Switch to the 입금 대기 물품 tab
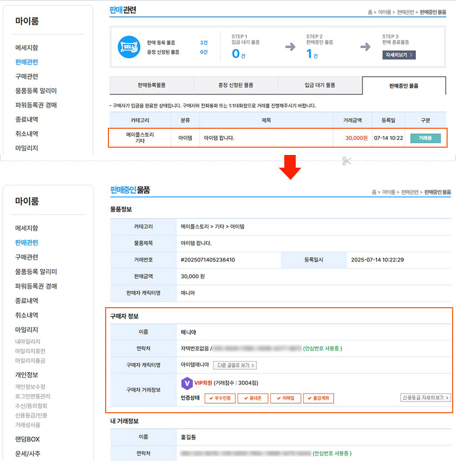The width and height of the screenshot is (456, 461). (320, 86)
